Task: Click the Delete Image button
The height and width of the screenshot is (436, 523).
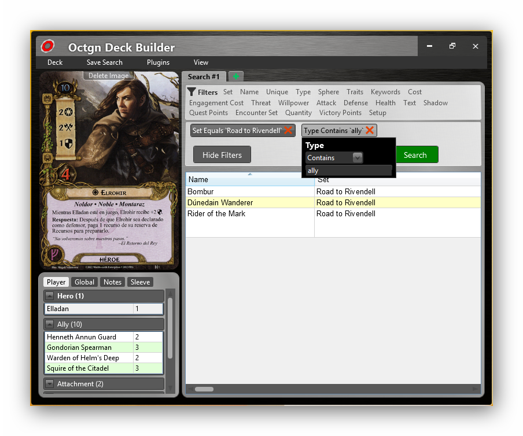Action: click(x=108, y=76)
